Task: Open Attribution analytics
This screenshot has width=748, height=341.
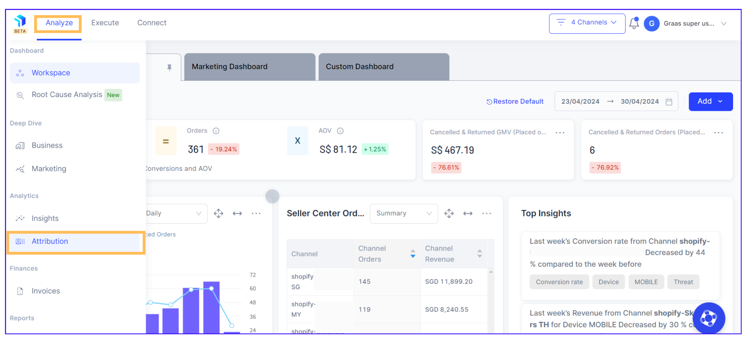Action: [x=75, y=242]
